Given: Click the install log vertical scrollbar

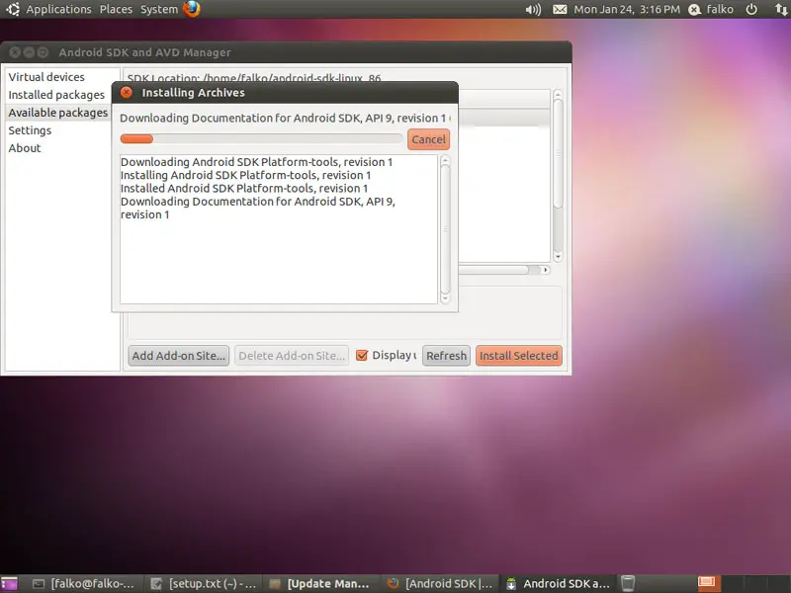Looking at the screenshot, I should [445, 228].
